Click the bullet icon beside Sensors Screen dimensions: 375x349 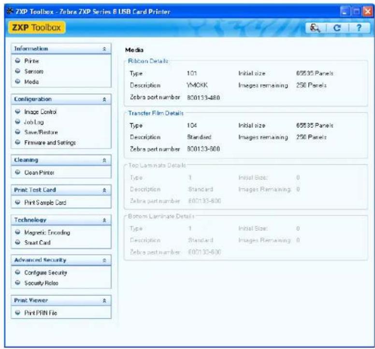click(18, 71)
